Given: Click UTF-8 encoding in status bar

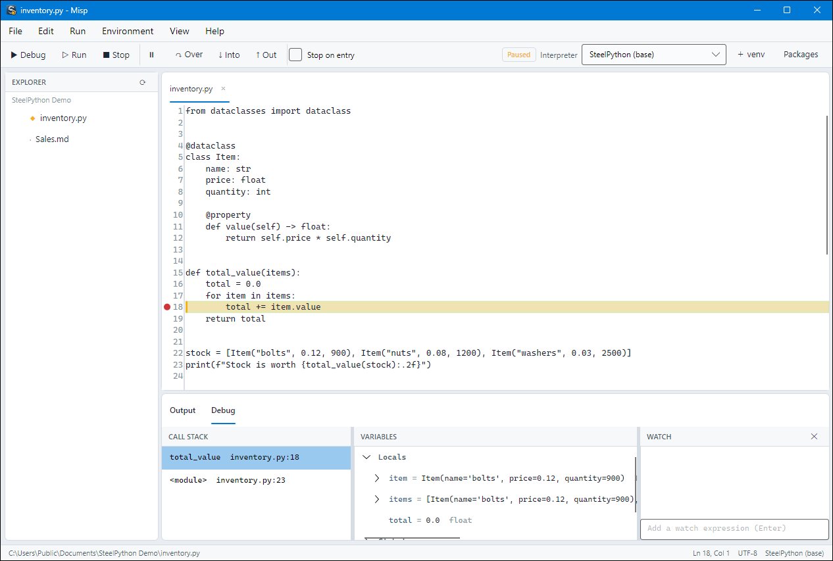Looking at the screenshot, I should coord(747,553).
